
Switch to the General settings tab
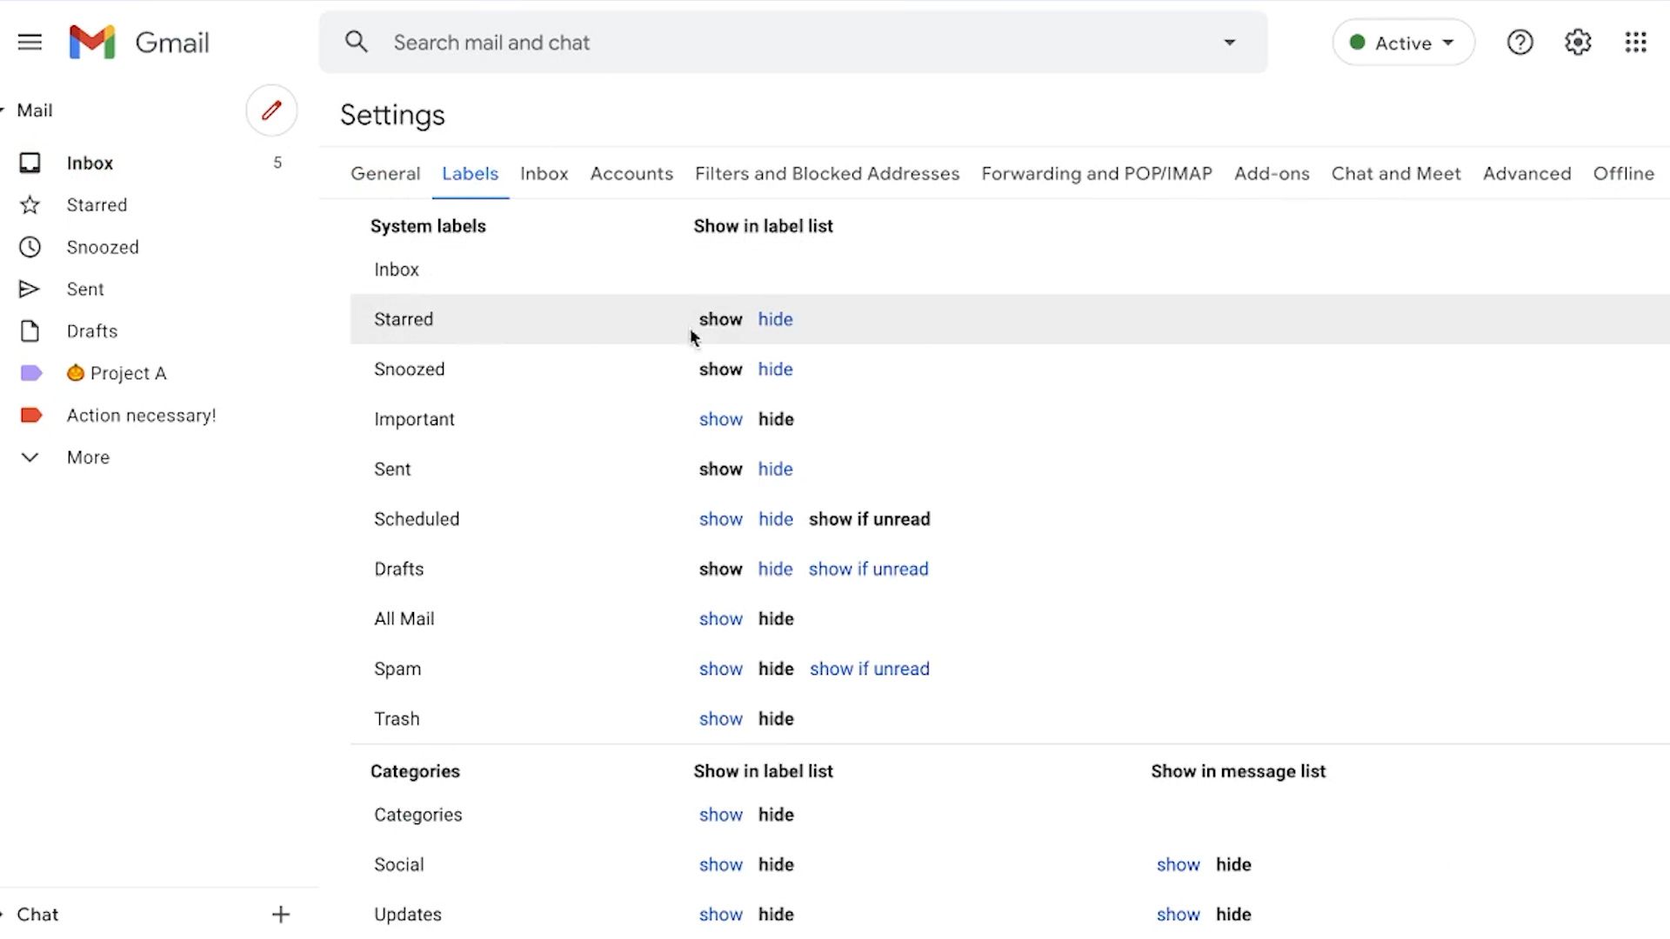point(384,173)
